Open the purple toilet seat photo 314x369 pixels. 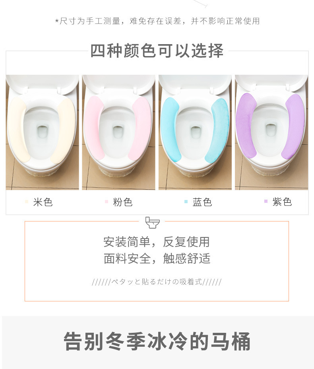tap(271, 132)
